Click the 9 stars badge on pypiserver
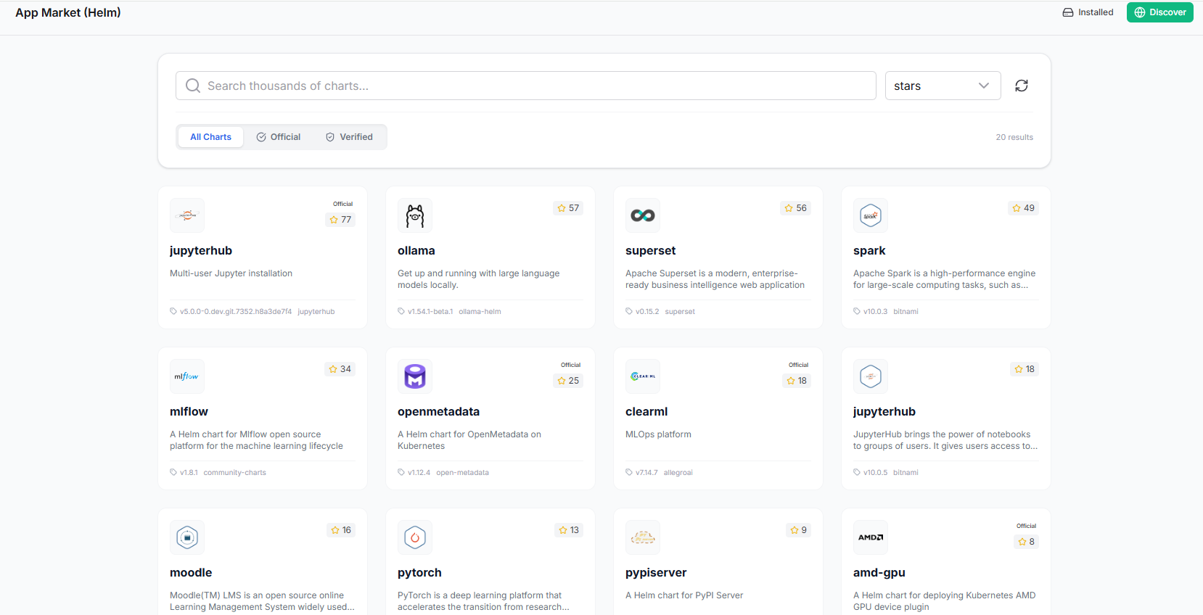1203x615 pixels. [799, 530]
